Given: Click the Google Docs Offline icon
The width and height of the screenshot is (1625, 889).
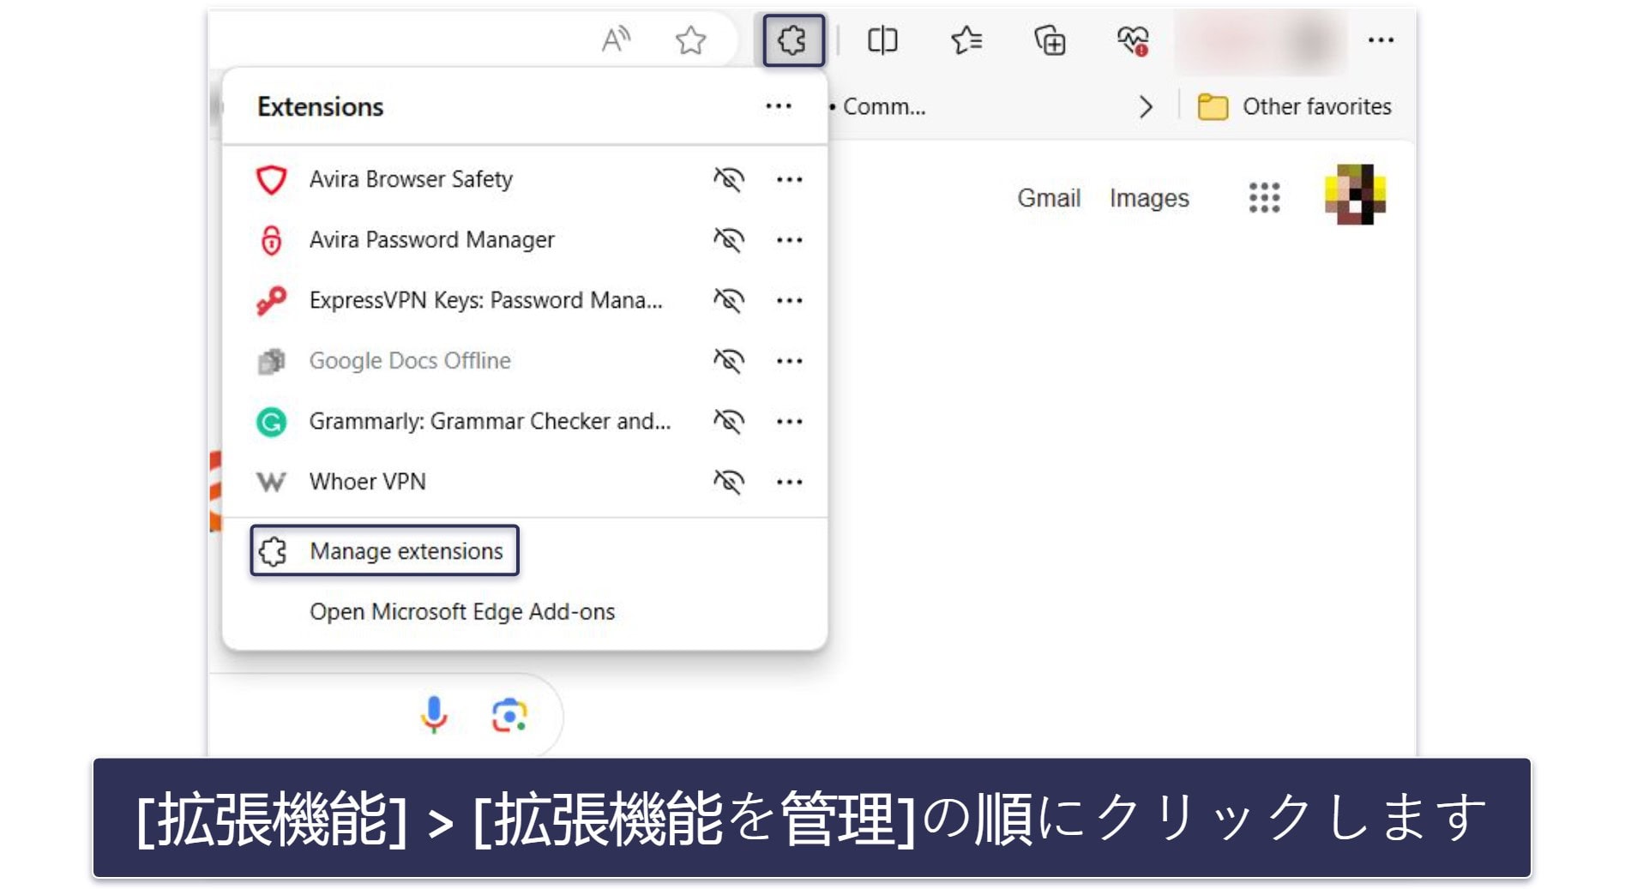Looking at the screenshot, I should [272, 361].
